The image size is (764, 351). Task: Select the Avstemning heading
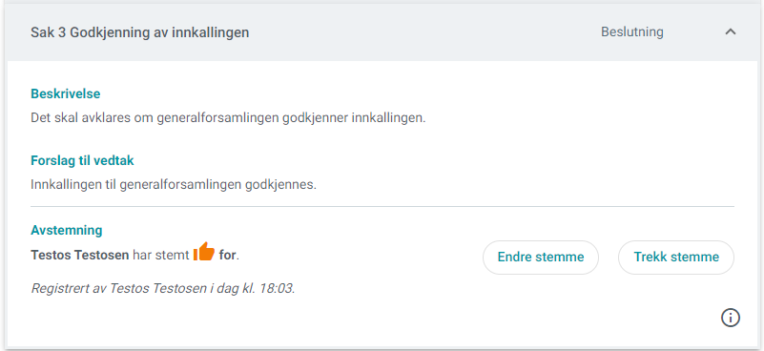66,230
